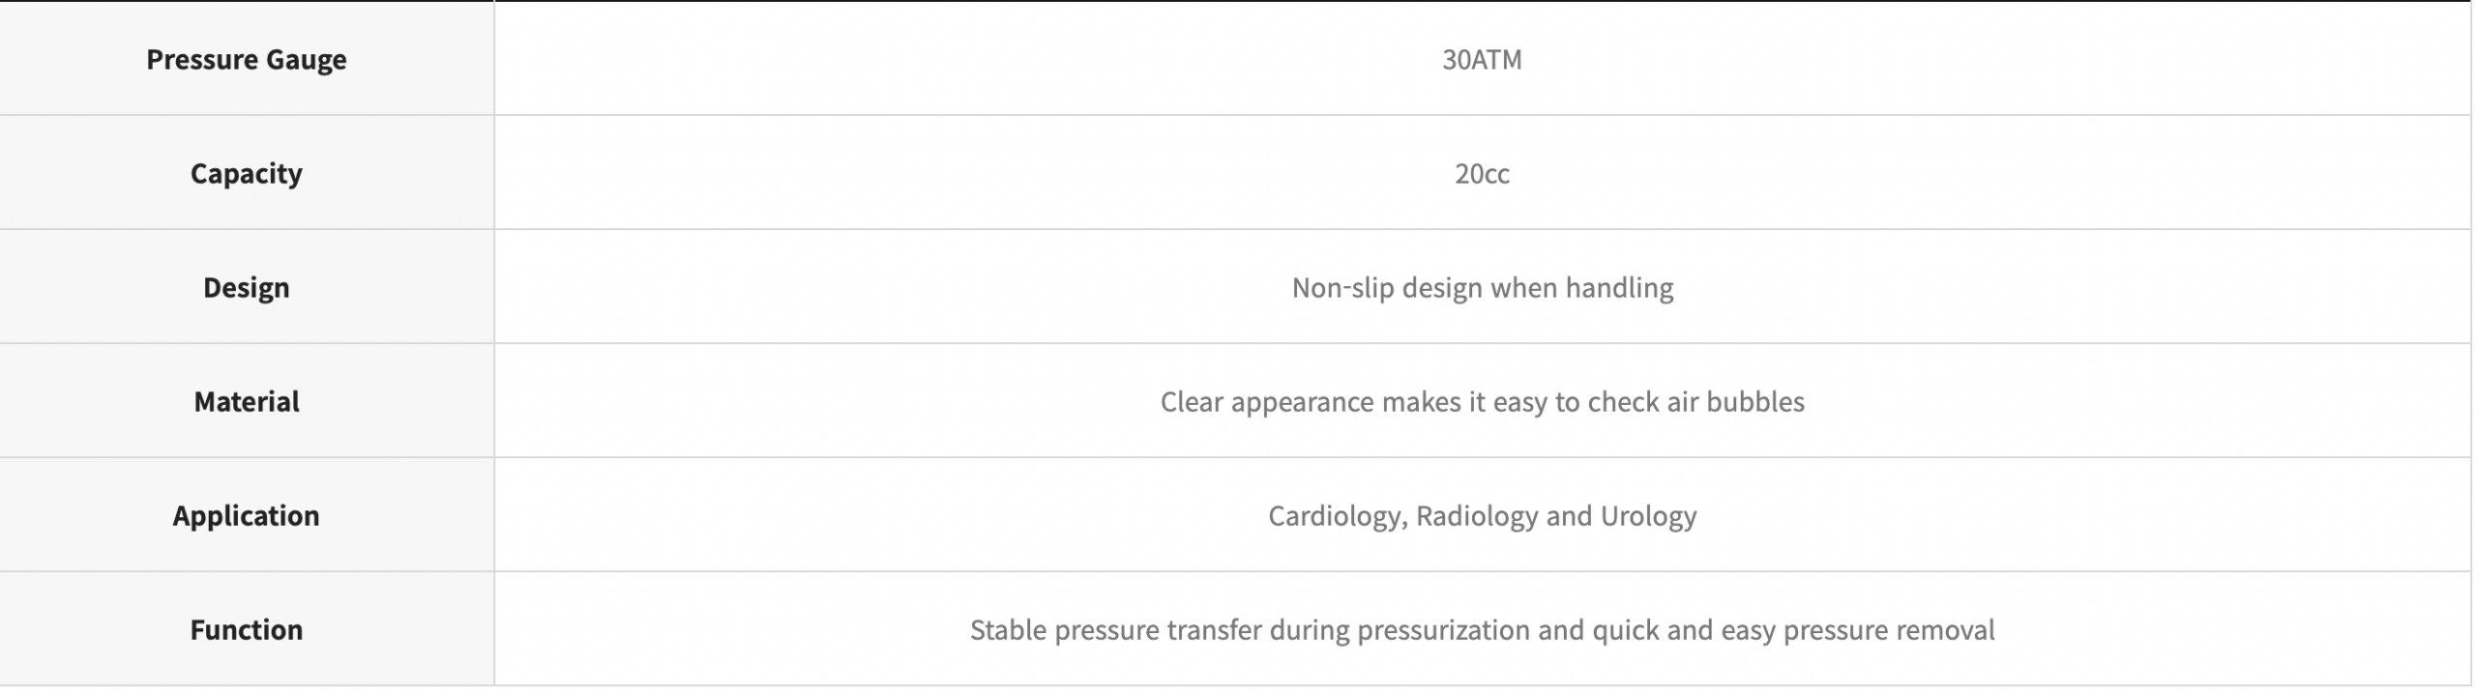The height and width of the screenshot is (692, 2476).
Task: Click the Material row label
Action: pos(246,402)
